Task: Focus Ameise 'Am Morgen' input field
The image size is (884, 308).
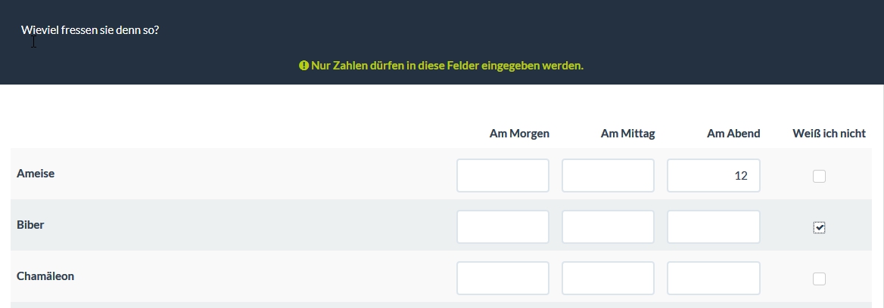Action: click(x=503, y=176)
